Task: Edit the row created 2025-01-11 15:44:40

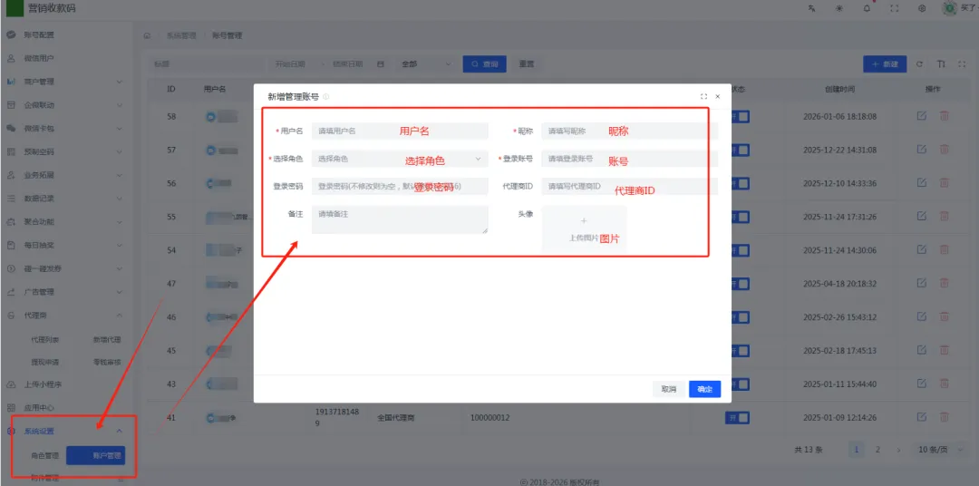Action: [922, 384]
